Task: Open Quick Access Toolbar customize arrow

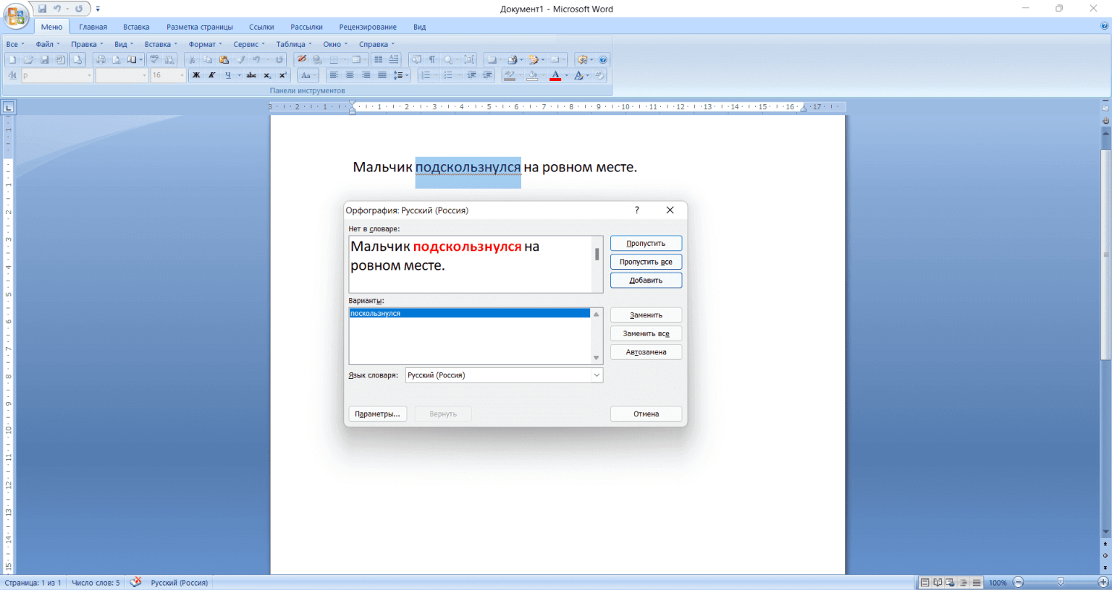Action: [x=98, y=9]
